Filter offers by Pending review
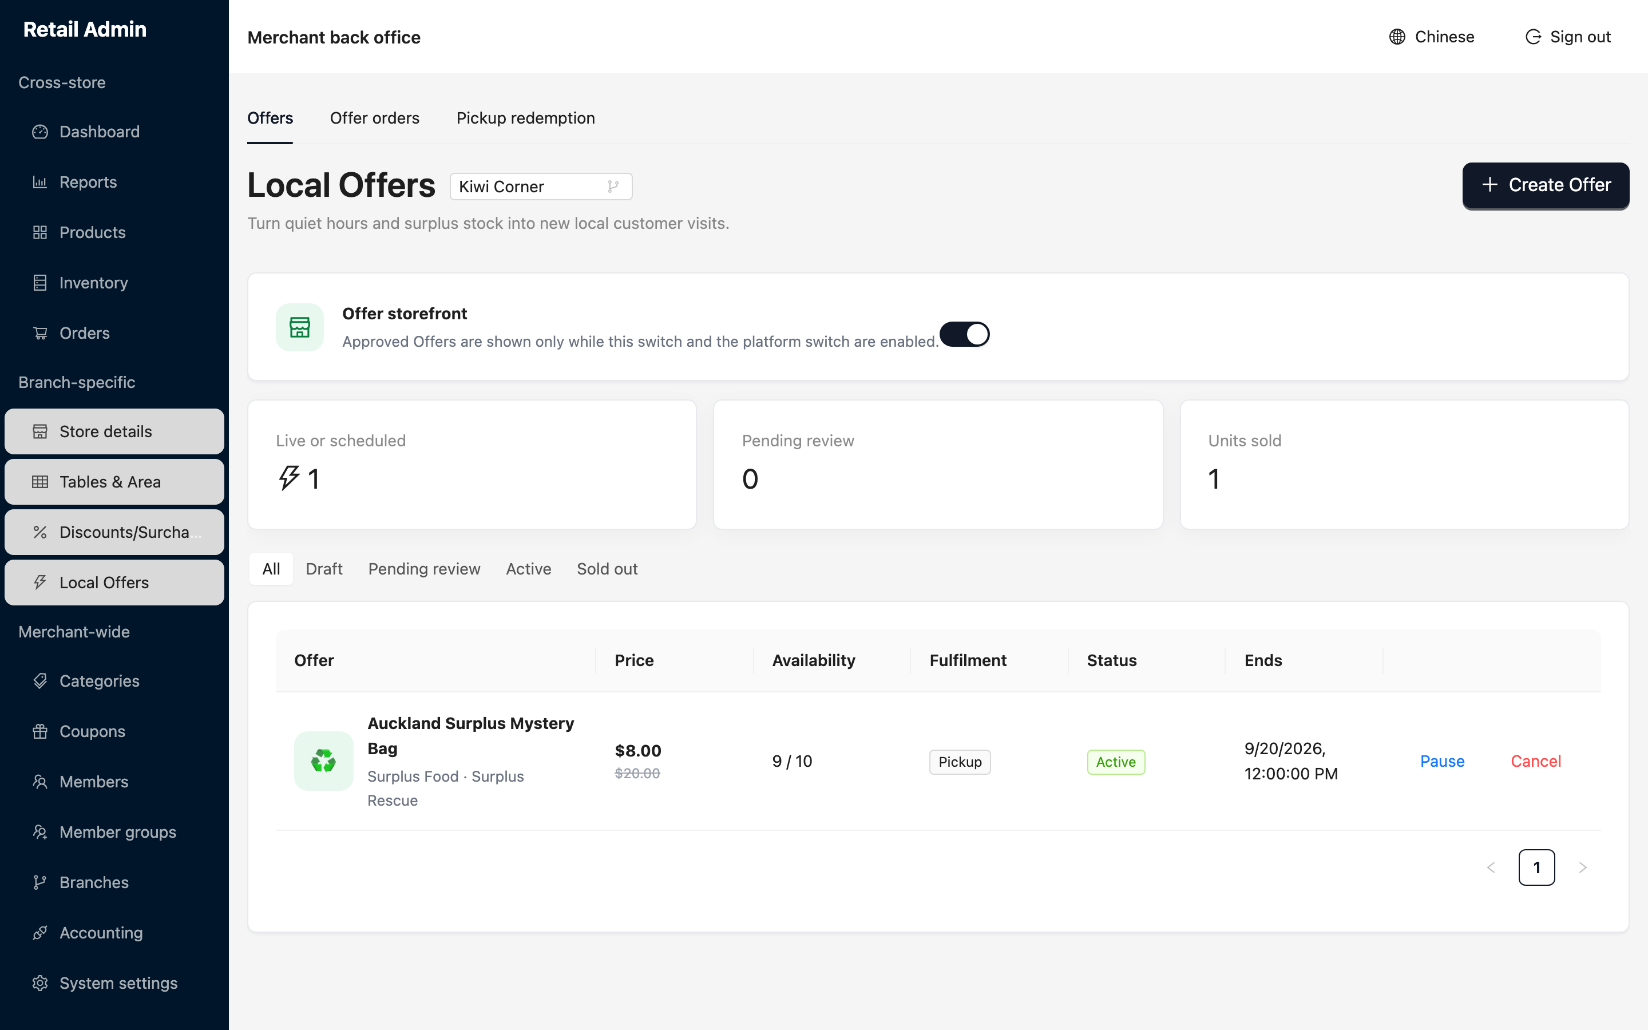Screen dimensions: 1648x1030 pos(424,569)
